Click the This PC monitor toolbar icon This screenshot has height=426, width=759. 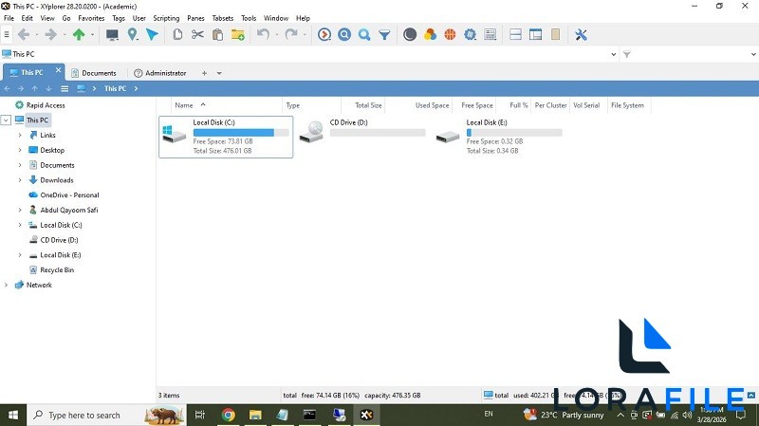point(112,34)
